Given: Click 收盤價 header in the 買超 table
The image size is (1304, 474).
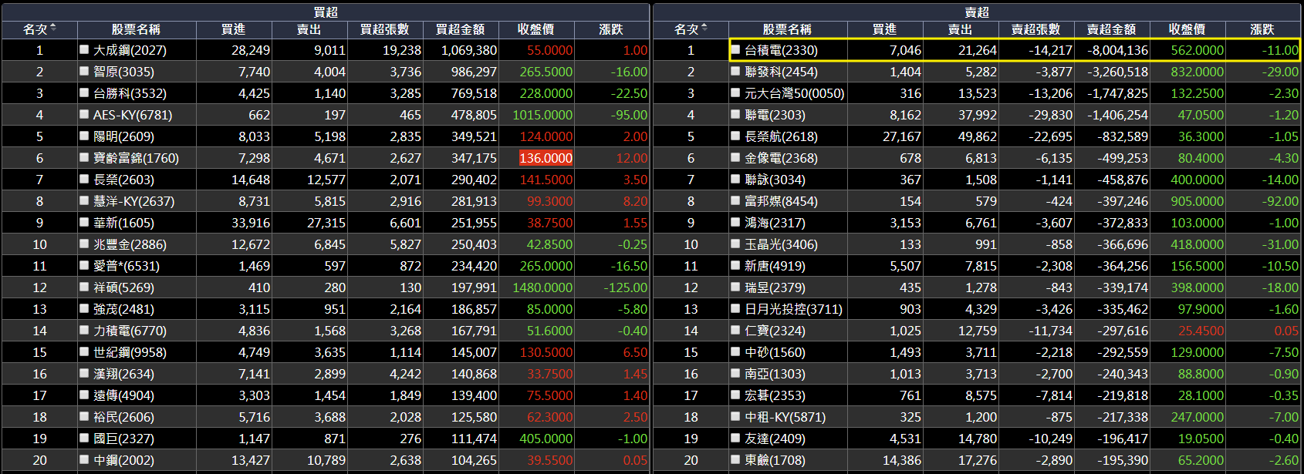Looking at the screenshot, I should (x=536, y=29).
